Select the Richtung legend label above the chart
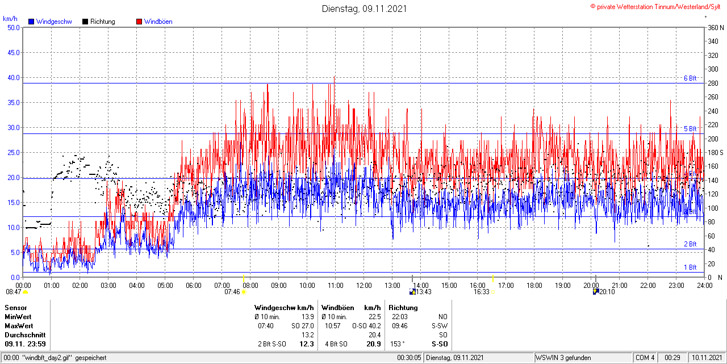Image resolution: width=727 pixels, height=364 pixels. tap(103, 22)
